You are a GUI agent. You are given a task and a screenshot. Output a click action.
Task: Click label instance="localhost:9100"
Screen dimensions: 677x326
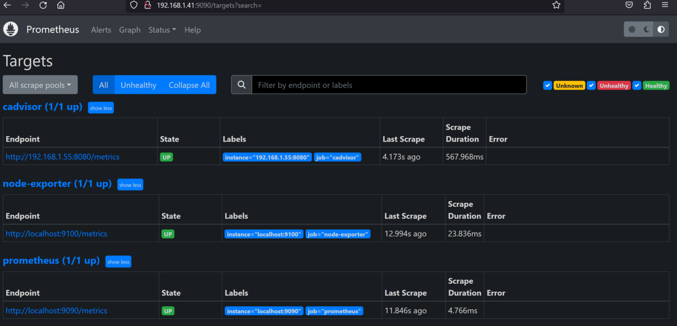[264, 234]
